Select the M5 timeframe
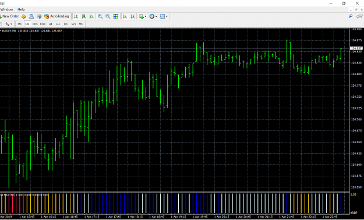Screen dimensions: 364x220 click(27, 24)
